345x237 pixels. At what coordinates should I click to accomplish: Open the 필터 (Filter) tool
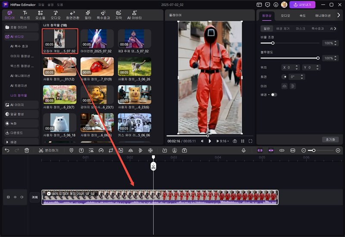click(88, 15)
